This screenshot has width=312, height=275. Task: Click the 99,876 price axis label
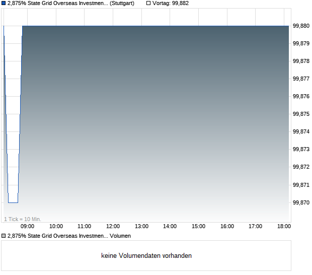point(301,96)
